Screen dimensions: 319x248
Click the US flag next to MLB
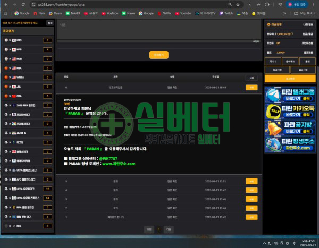point(14,59)
